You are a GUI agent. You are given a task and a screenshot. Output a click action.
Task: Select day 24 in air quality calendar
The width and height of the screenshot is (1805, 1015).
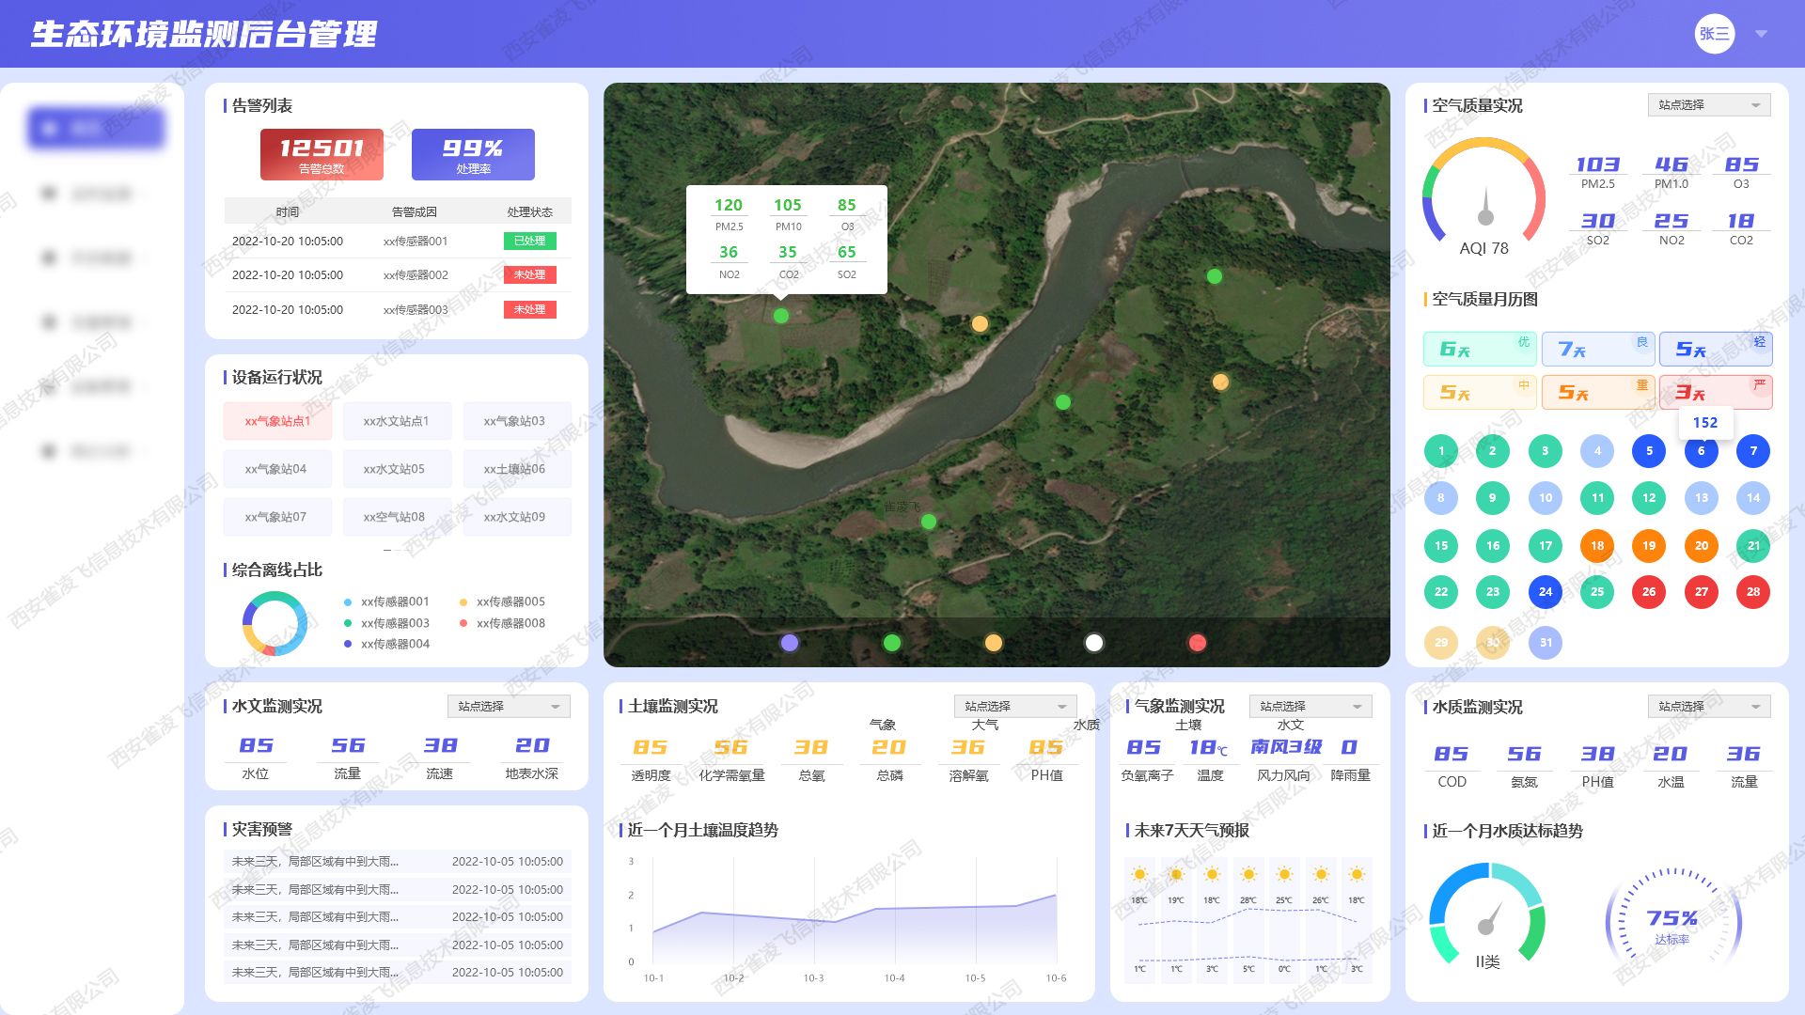pyautogui.click(x=1545, y=592)
